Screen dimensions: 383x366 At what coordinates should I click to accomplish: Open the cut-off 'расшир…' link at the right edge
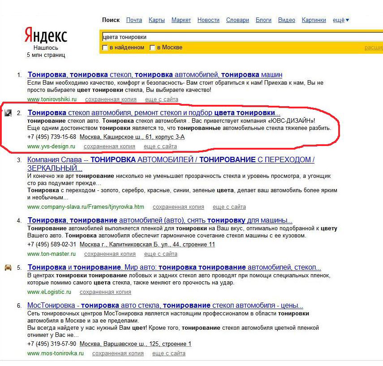[374, 47]
